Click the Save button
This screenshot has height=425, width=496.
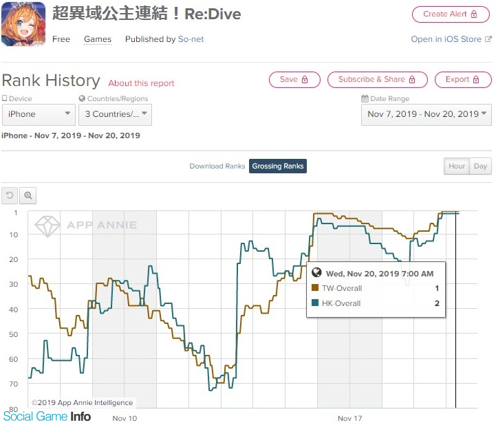click(294, 80)
